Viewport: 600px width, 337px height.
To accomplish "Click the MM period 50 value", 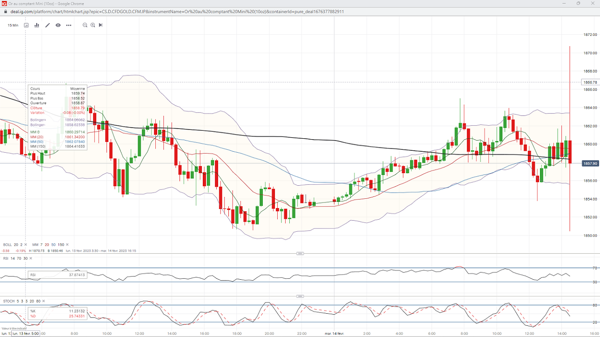I will 53,244.
